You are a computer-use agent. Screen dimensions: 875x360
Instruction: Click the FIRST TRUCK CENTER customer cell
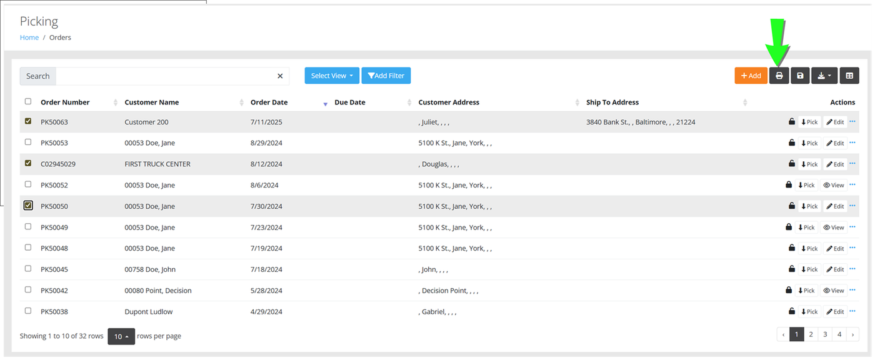coord(157,164)
